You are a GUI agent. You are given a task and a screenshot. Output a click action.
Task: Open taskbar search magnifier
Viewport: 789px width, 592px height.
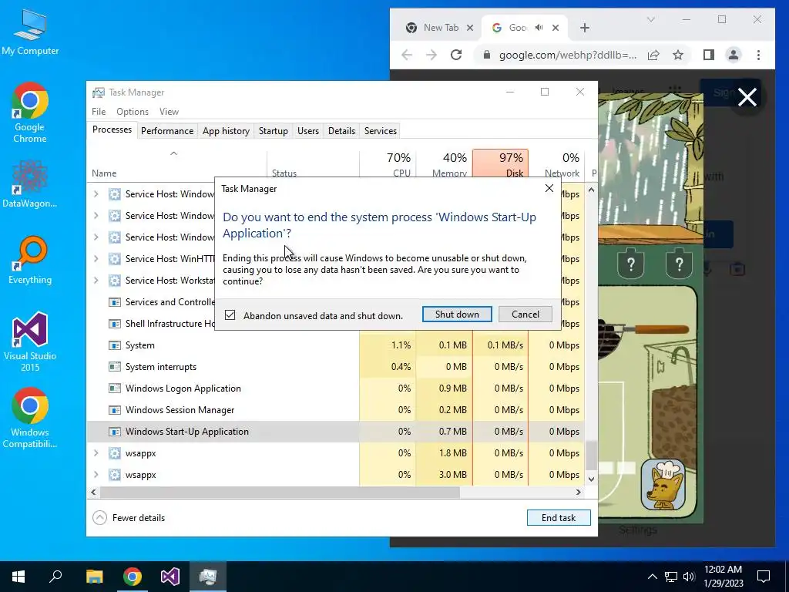tap(55, 577)
